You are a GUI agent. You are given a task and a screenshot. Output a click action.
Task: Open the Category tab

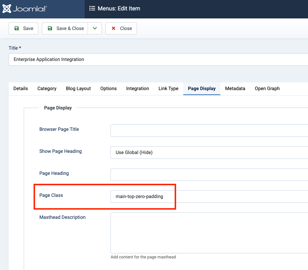point(47,89)
